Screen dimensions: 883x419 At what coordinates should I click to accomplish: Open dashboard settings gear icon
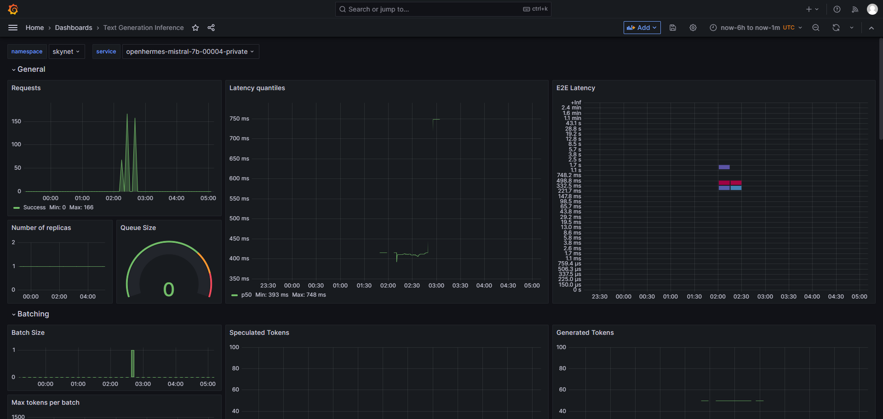(x=693, y=28)
